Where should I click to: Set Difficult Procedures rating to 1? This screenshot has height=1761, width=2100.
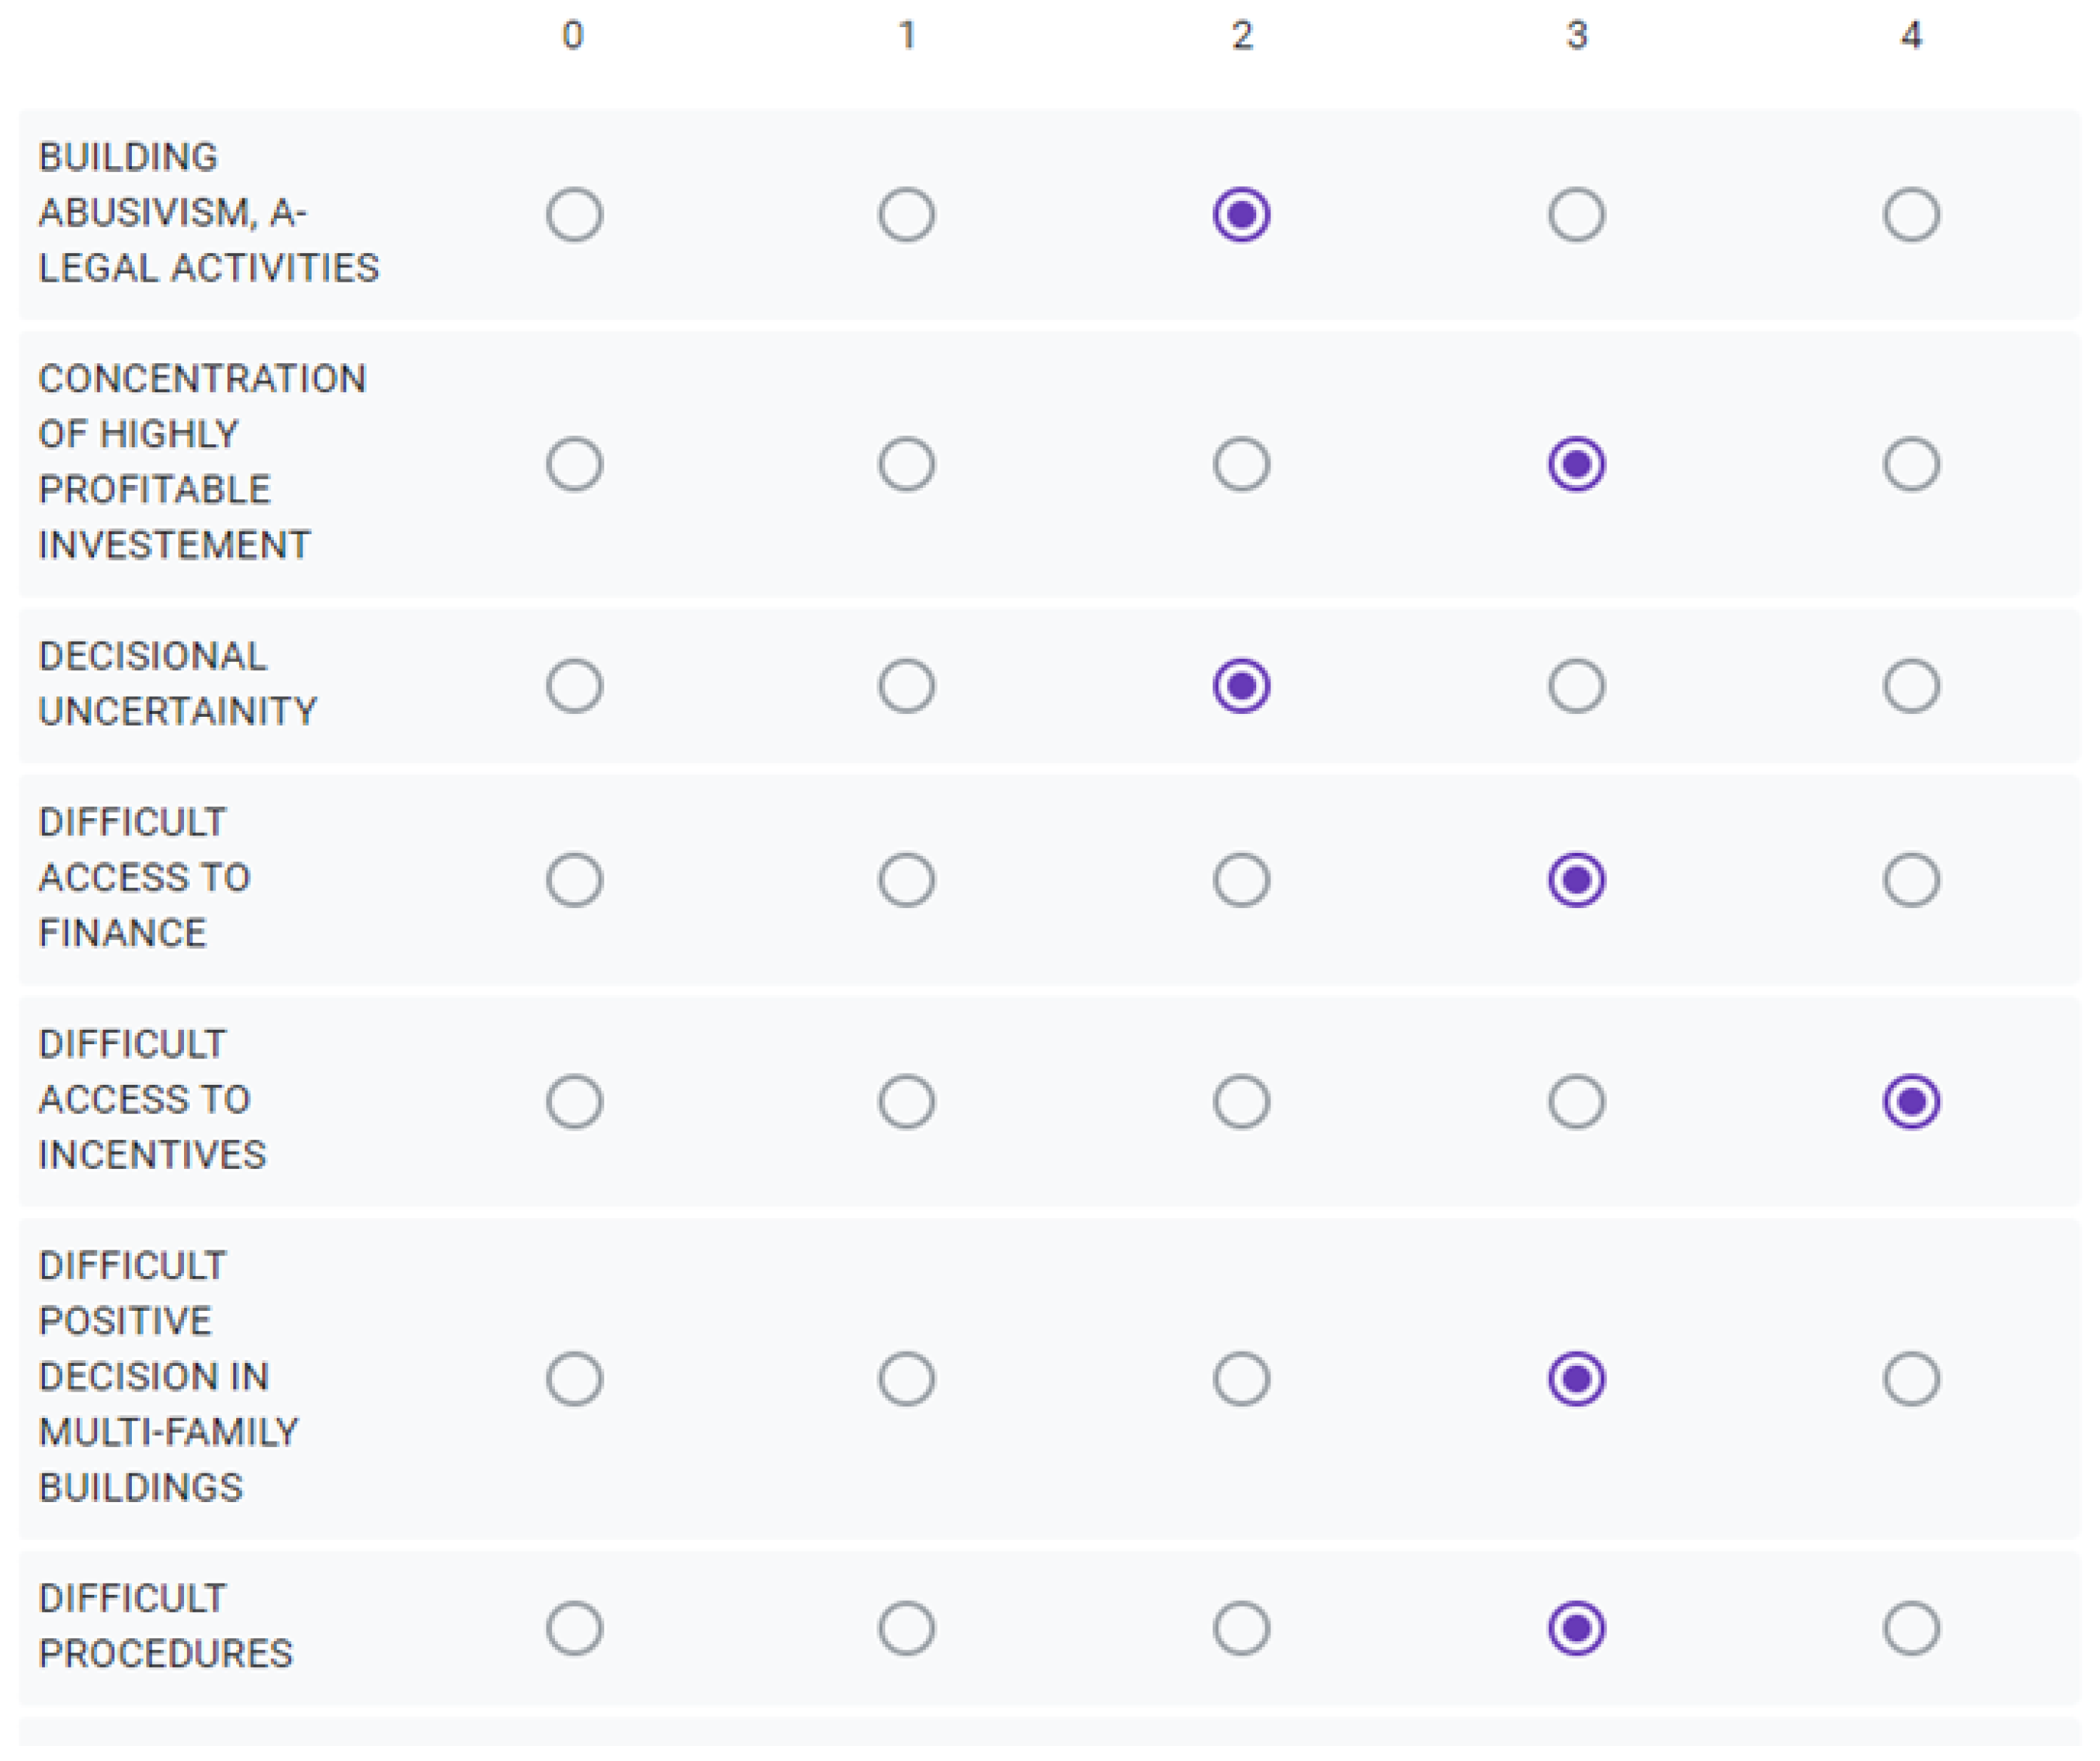point(907,1629)
